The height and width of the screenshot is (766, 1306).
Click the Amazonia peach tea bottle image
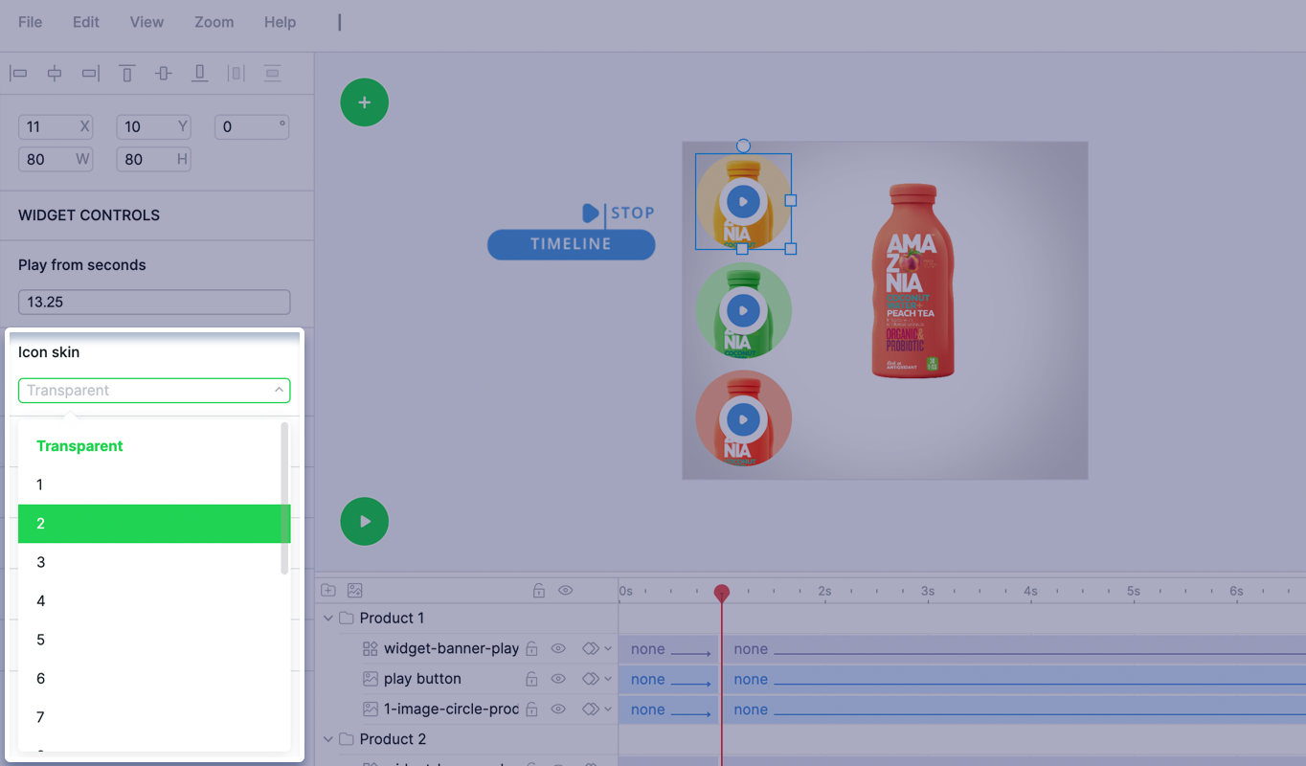(913, 281)
